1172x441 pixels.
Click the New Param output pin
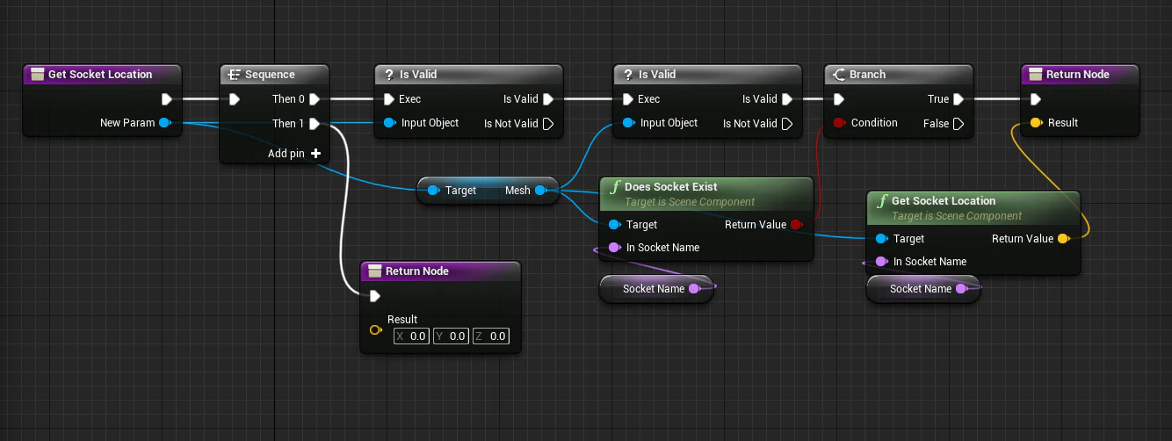click(165, 123)
